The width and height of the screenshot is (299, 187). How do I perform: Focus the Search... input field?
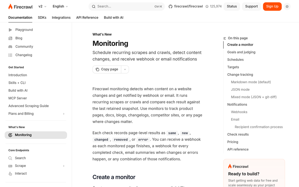[x=126, y=7]
